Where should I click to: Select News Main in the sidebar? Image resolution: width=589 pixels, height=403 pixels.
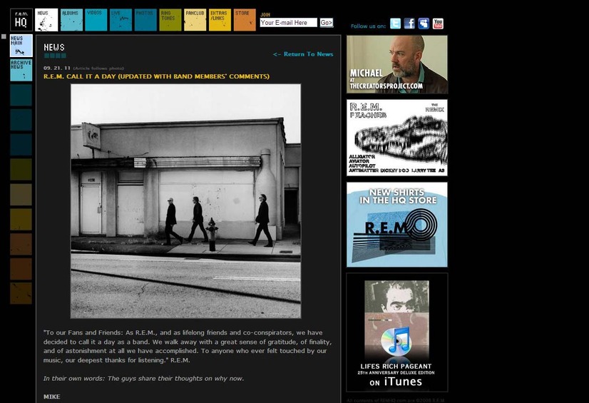click(21, 46)
